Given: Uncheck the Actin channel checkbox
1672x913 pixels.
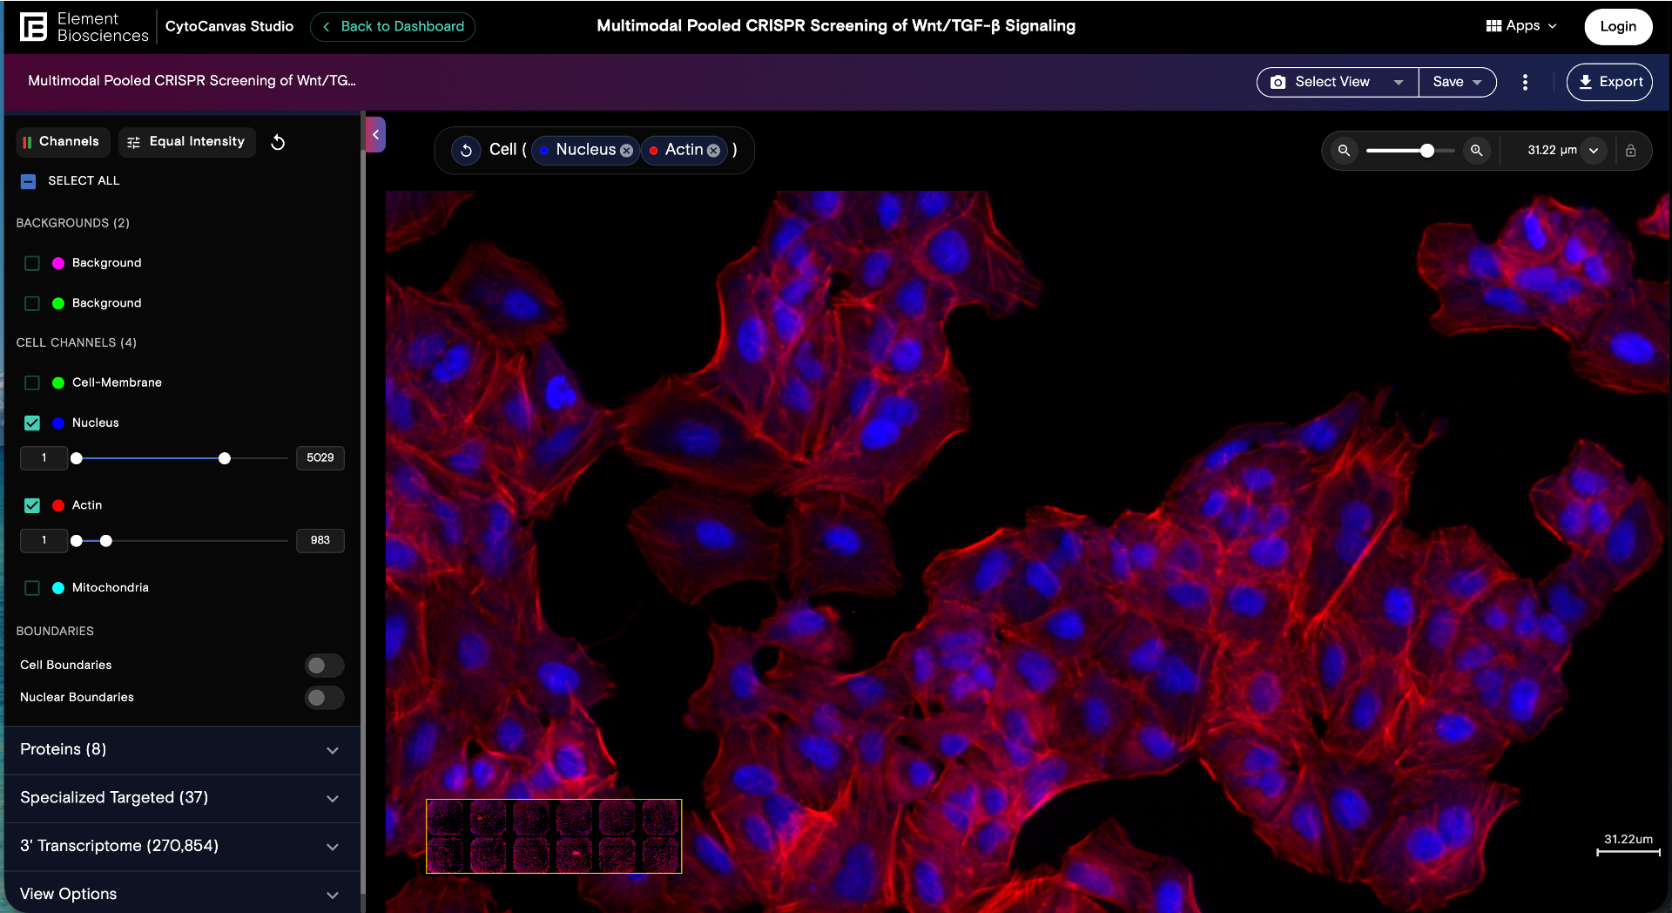Looking at the screenshot, I should [32, 506].
